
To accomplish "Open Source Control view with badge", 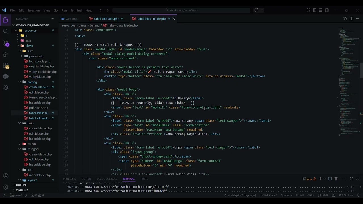I will click(5, 43).
